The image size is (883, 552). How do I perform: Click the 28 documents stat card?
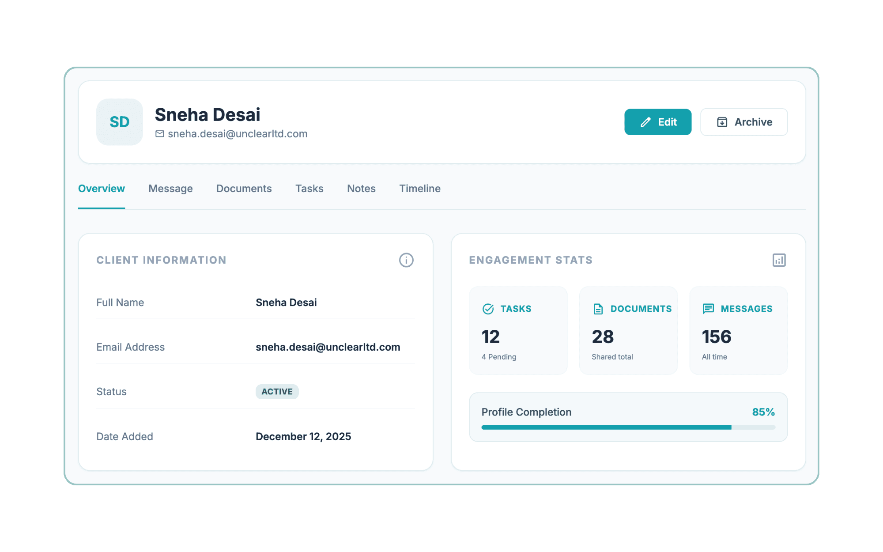(628, 331)
